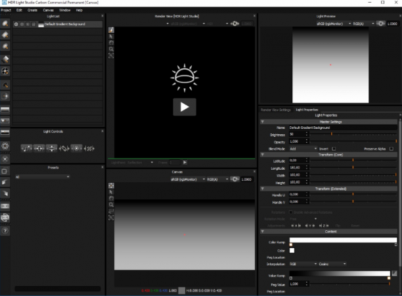The width and height of the screenshot is (402, 296).
Task: Click the Canvas exposure value 1.0000 field
Action: [x=246, y=179]
